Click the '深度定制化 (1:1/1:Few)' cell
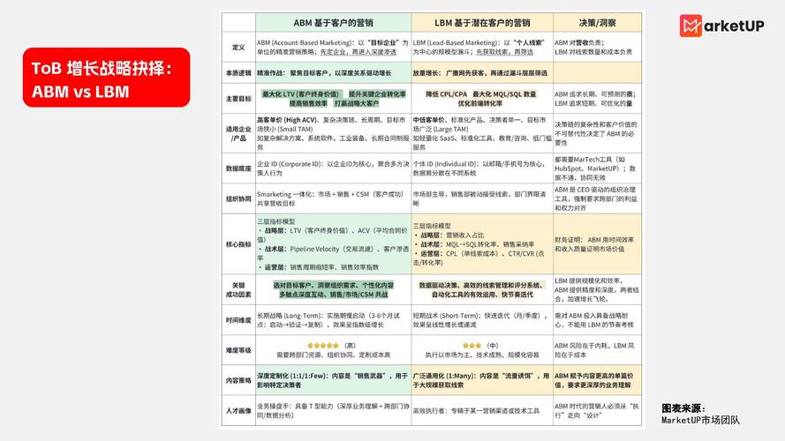 (x=334, y=380)
